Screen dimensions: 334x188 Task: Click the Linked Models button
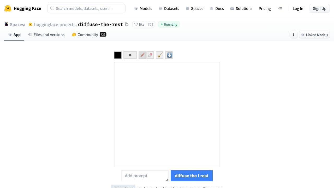tap(314, 34)
